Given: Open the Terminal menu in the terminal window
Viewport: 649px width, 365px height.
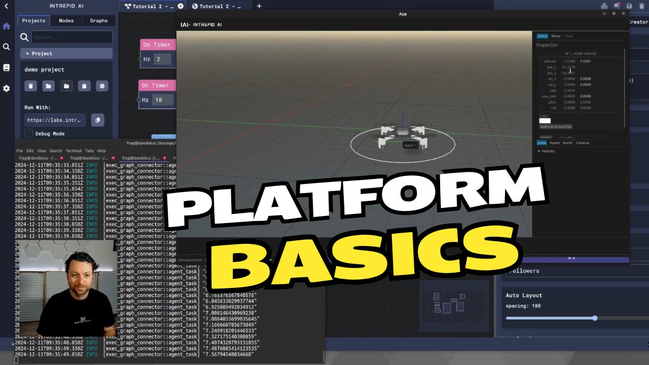Looking at the screenshot, I should pyautogui.click(x=74, y=151).
